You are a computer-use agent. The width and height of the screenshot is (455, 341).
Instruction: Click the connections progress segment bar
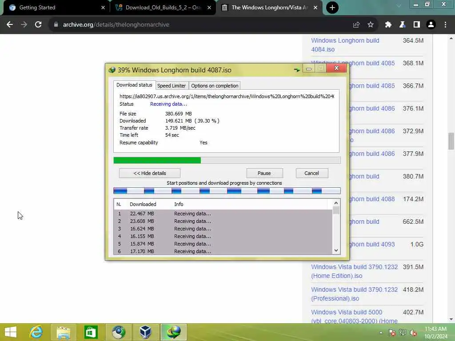pyautogui.click(x=227, y=190)
